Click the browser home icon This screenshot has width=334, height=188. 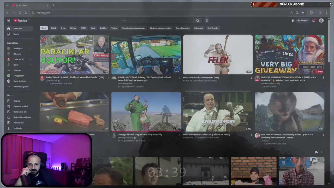click(26, 13)
